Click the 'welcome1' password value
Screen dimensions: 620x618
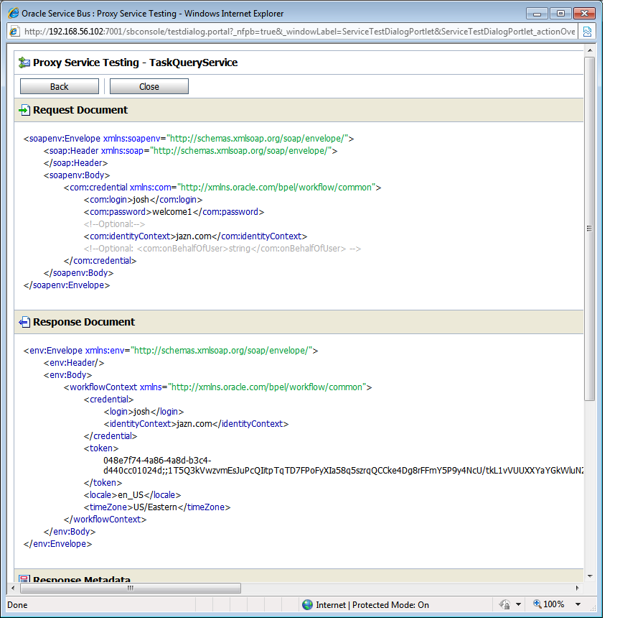[x=172, y=212]
